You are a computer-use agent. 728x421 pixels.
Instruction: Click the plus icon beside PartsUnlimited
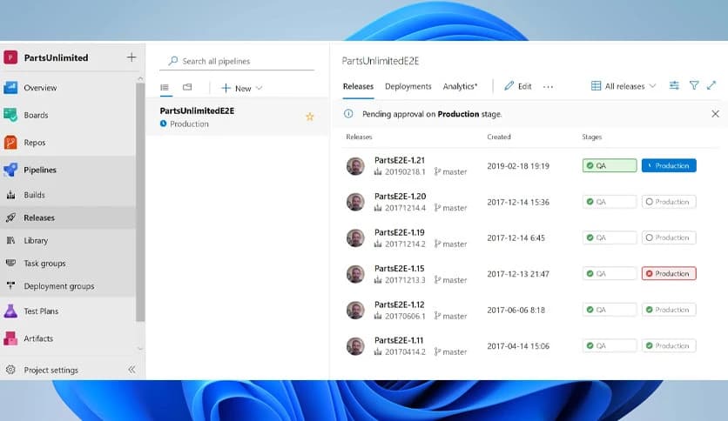(131, 57)
